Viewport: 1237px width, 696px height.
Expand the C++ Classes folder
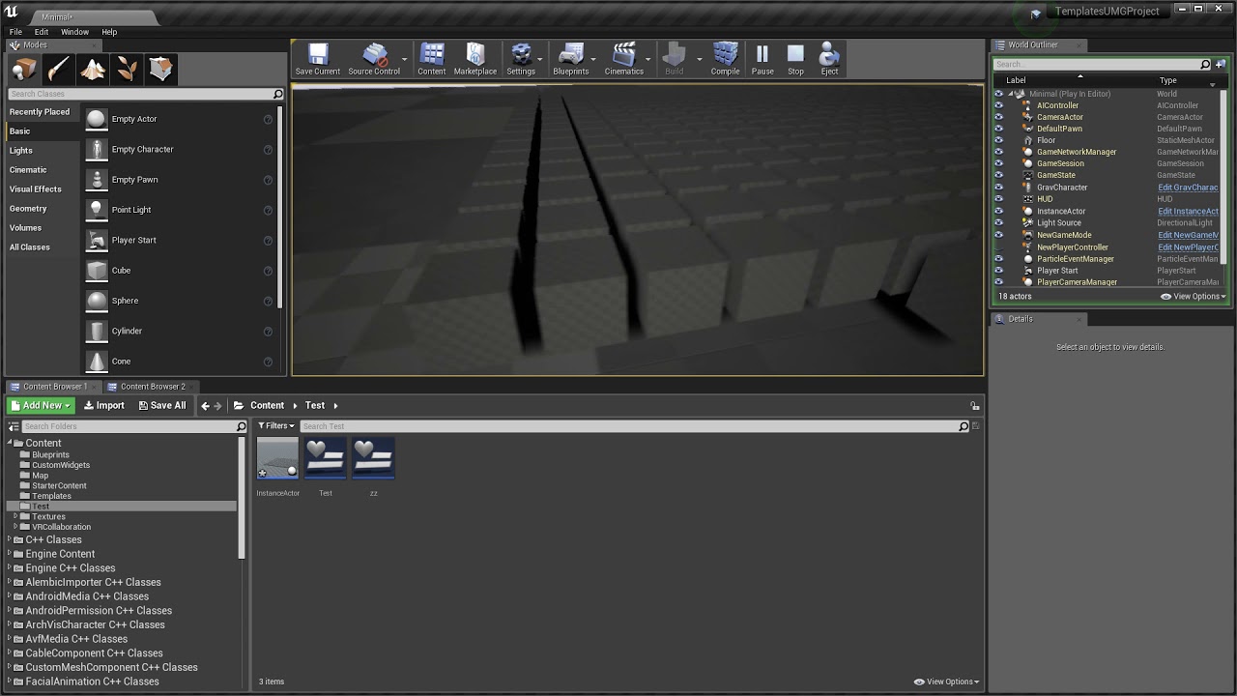[10, 539]
